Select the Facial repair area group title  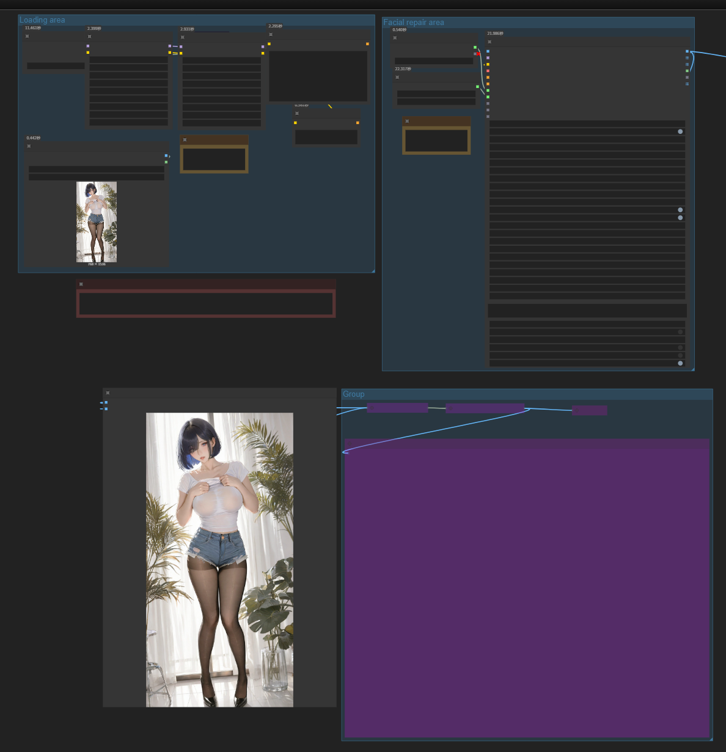[414, 23]
